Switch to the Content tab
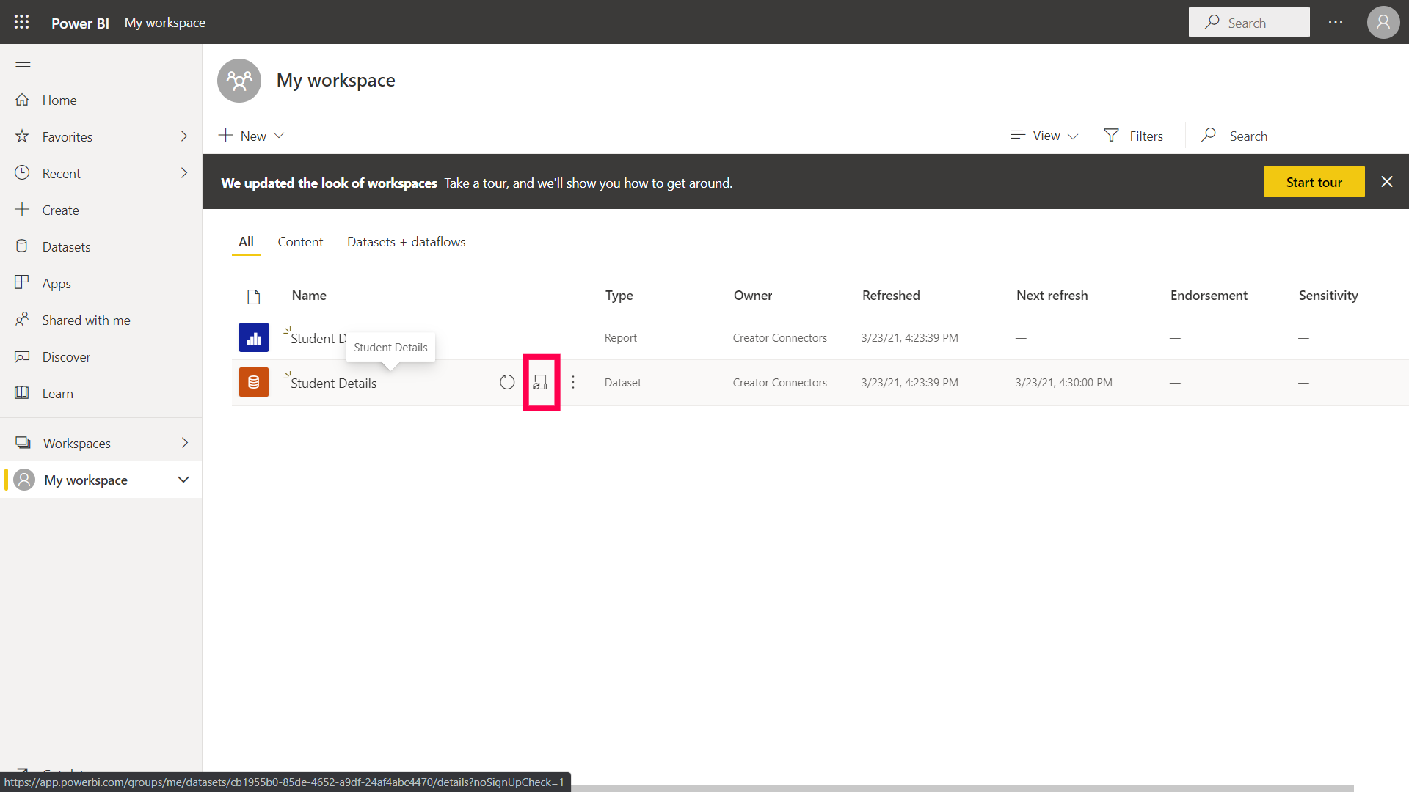Screen dimensions: 1409x792 point(300,242)
